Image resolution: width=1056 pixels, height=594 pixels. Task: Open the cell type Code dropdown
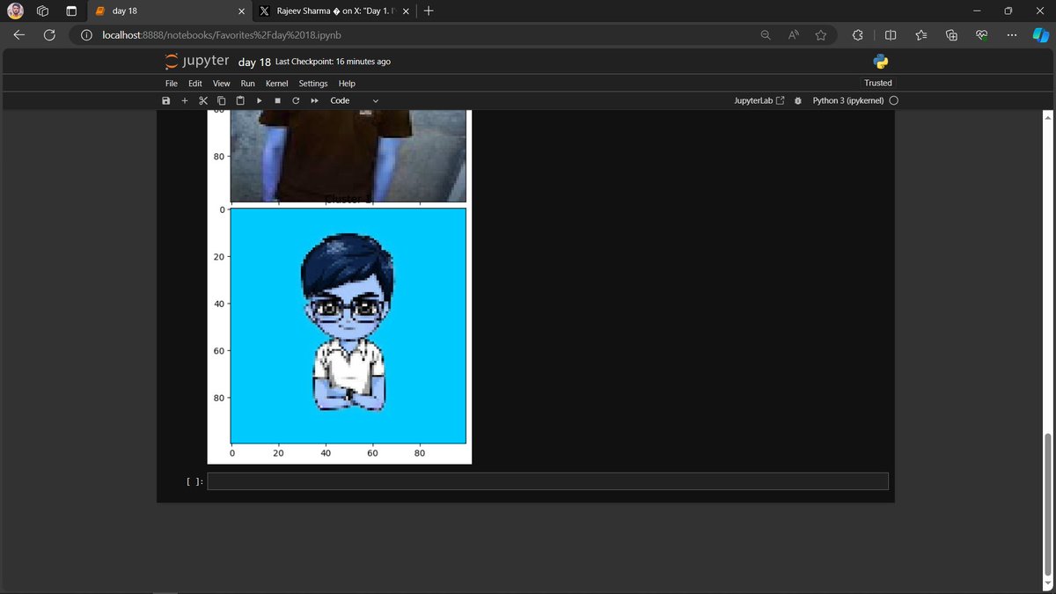point(354,101)
